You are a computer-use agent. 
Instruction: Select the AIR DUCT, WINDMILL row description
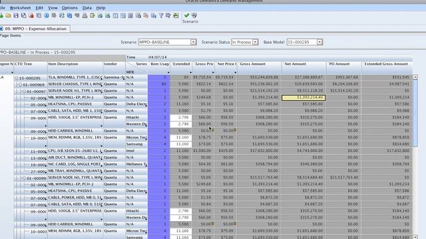(75, 157)
